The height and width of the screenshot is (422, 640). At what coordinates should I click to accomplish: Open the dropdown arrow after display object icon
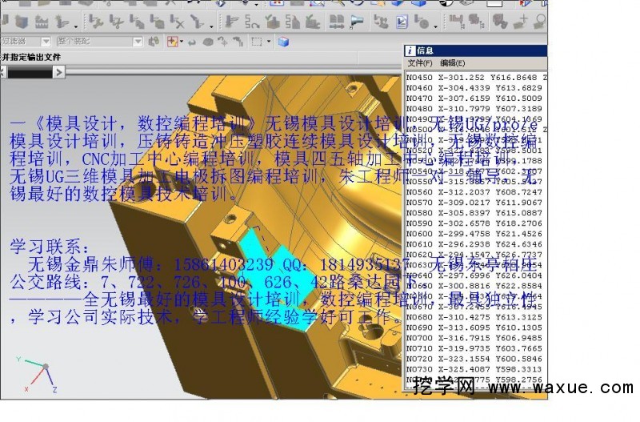point(211,26)
